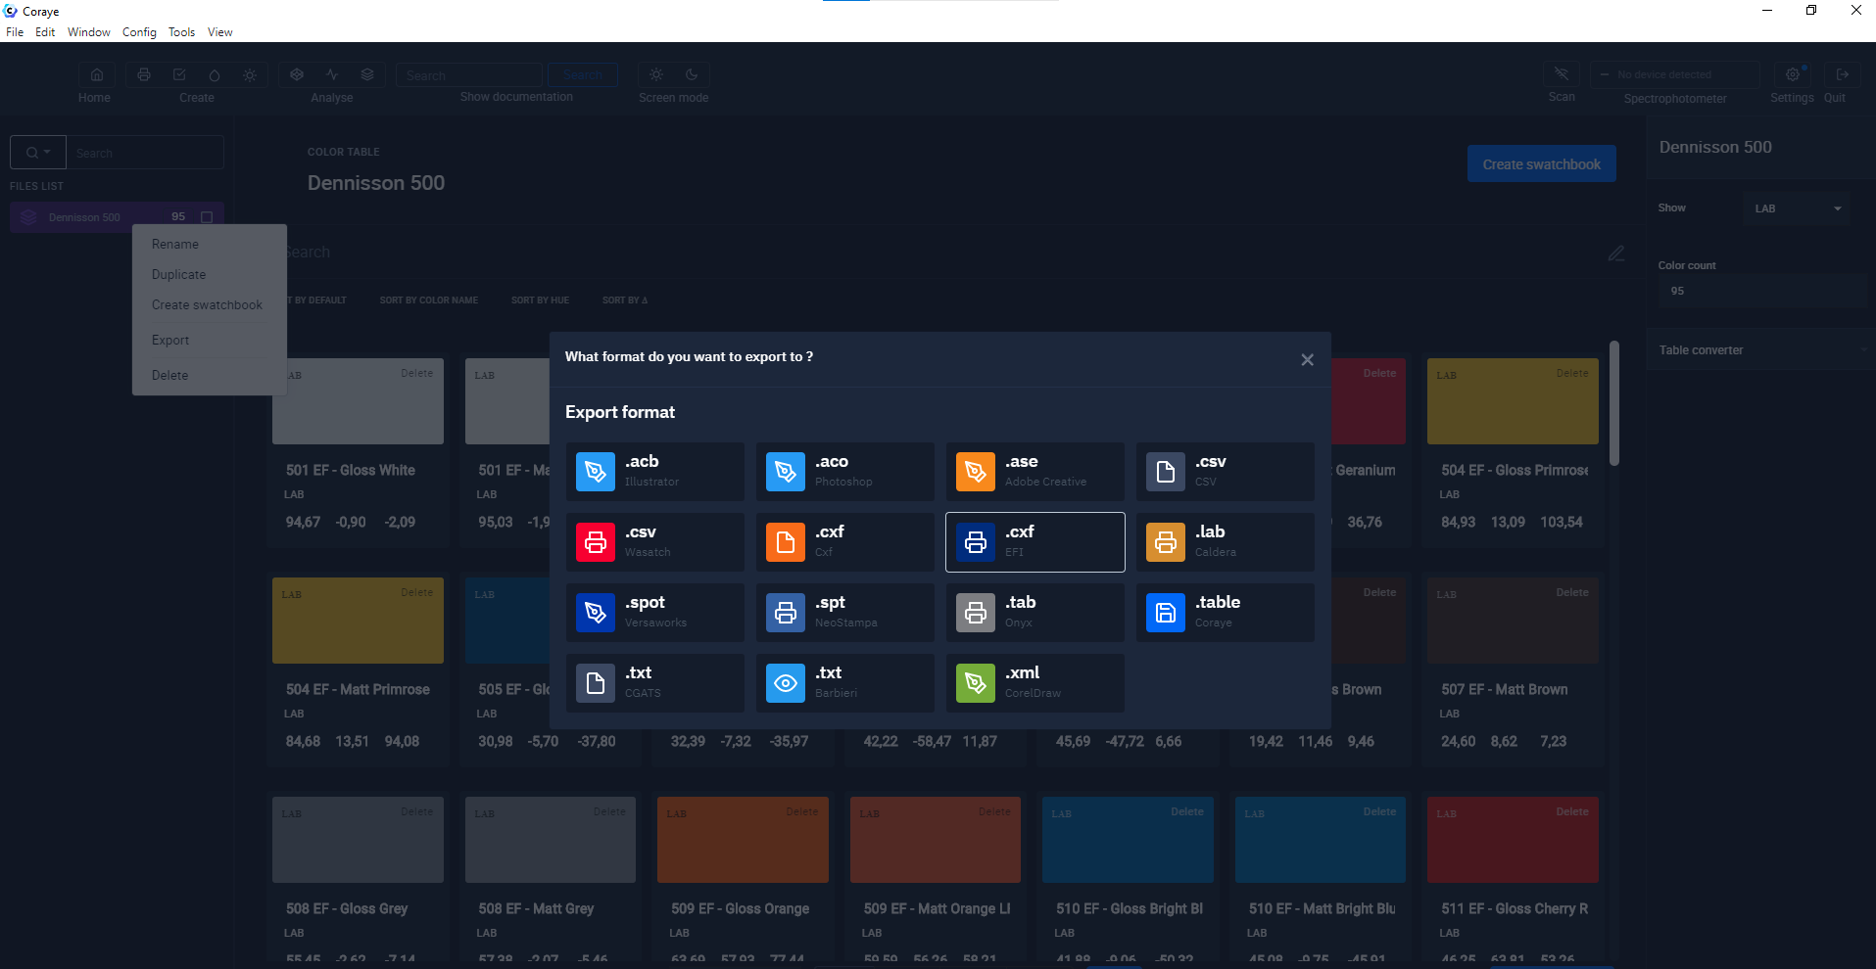Open the Config menu
Viewport: 1876px width, 969px height.
(139, 32)
